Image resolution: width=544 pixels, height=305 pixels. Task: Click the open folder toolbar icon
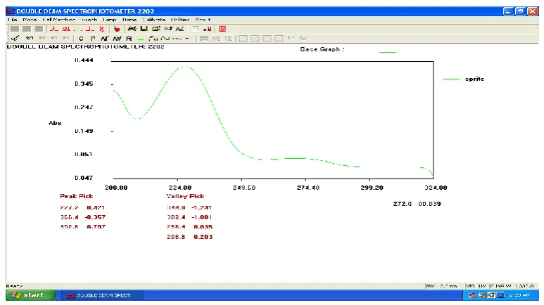coord(156,29)
